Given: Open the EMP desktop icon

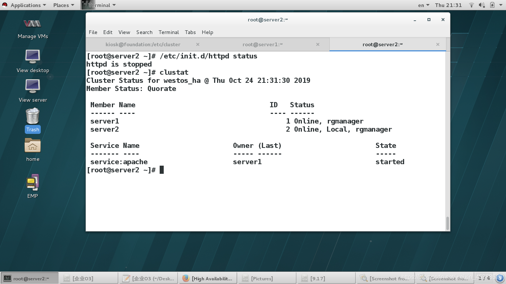Looking at the screenshot, I should [x=33, y=186].
